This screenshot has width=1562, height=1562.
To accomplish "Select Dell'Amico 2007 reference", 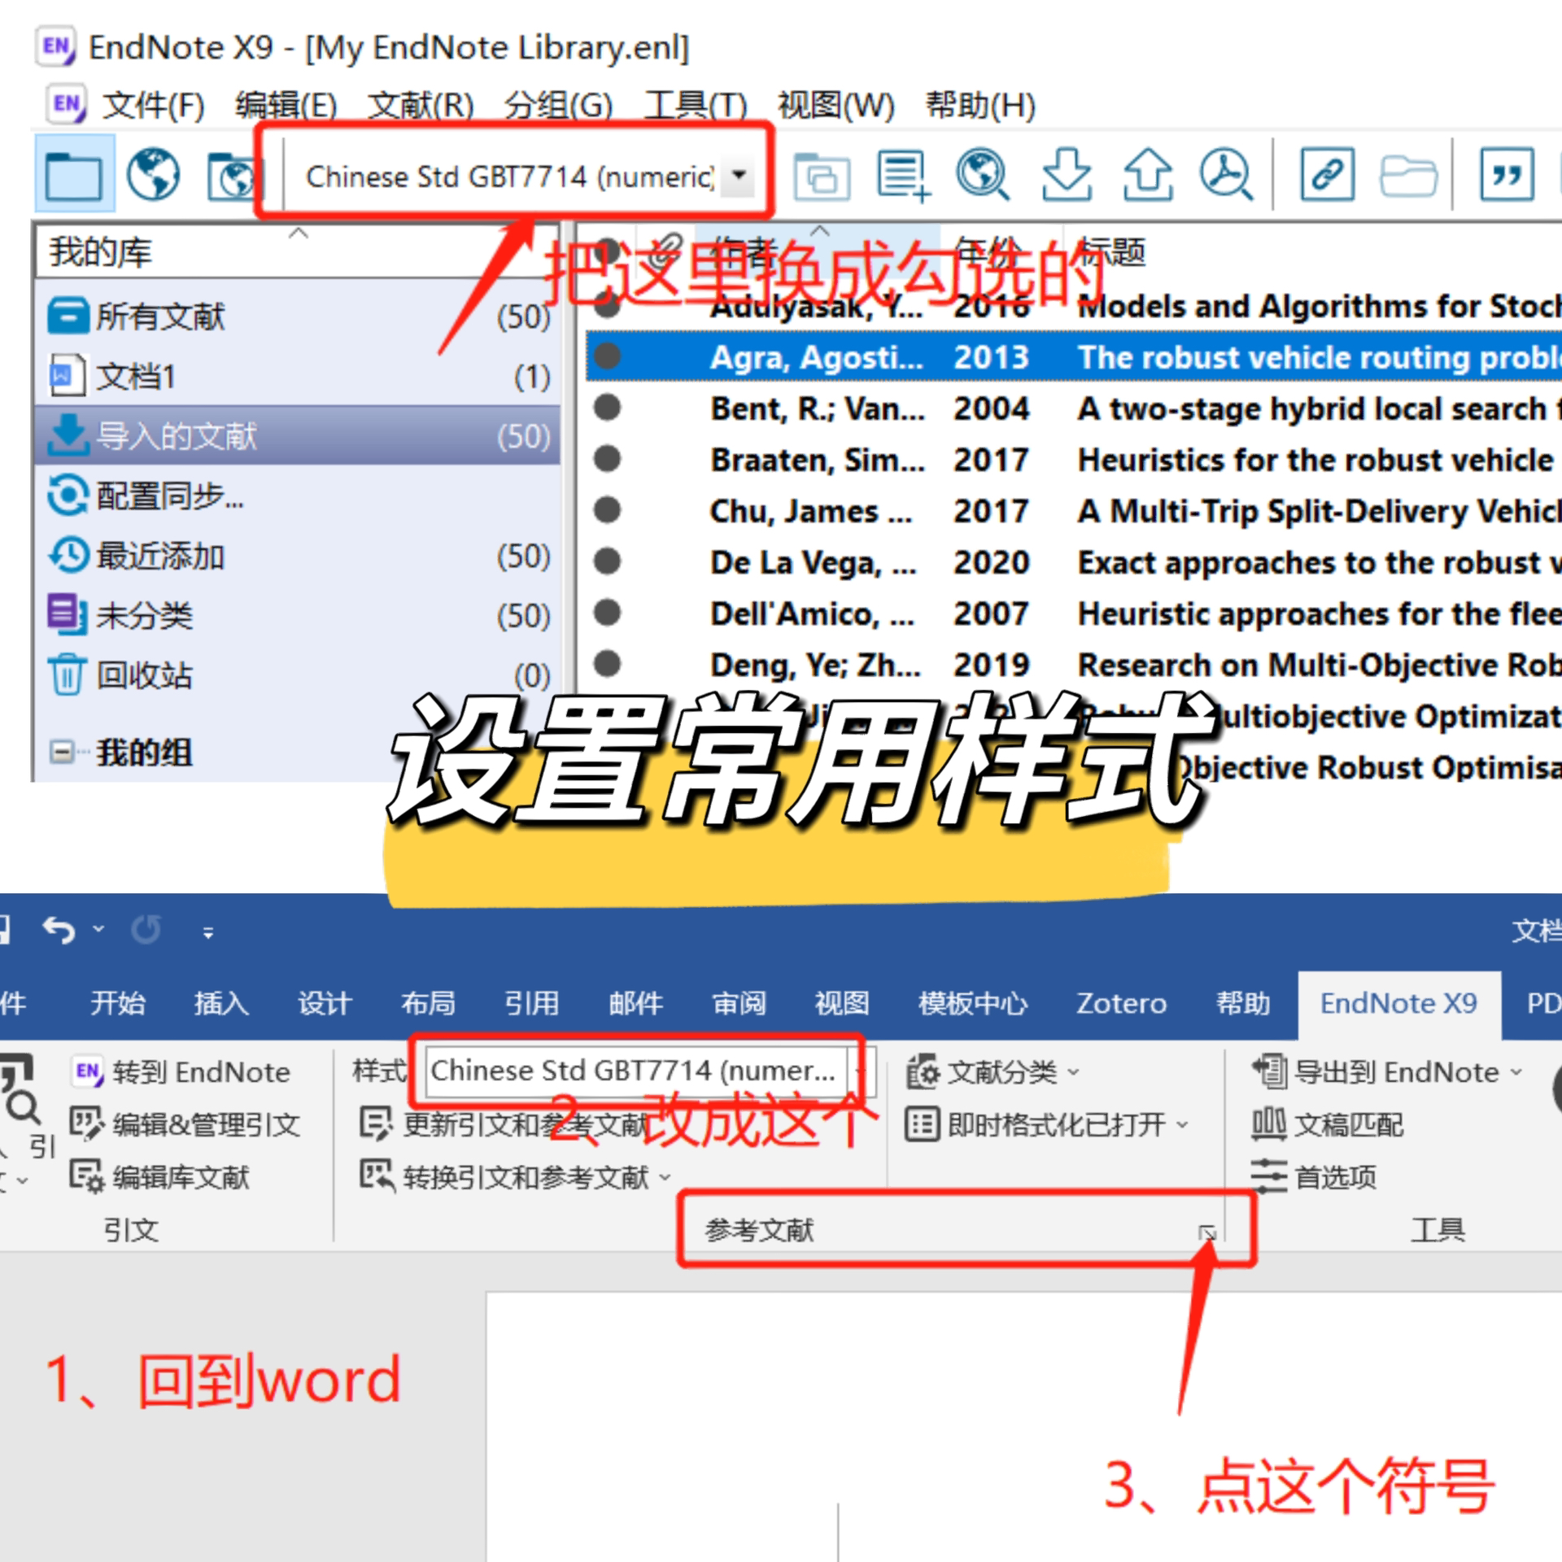I will pyautogui.click(x=1074, y=613).
